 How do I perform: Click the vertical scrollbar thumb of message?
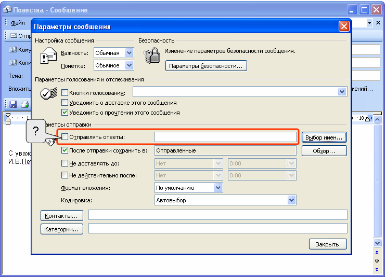377,181
